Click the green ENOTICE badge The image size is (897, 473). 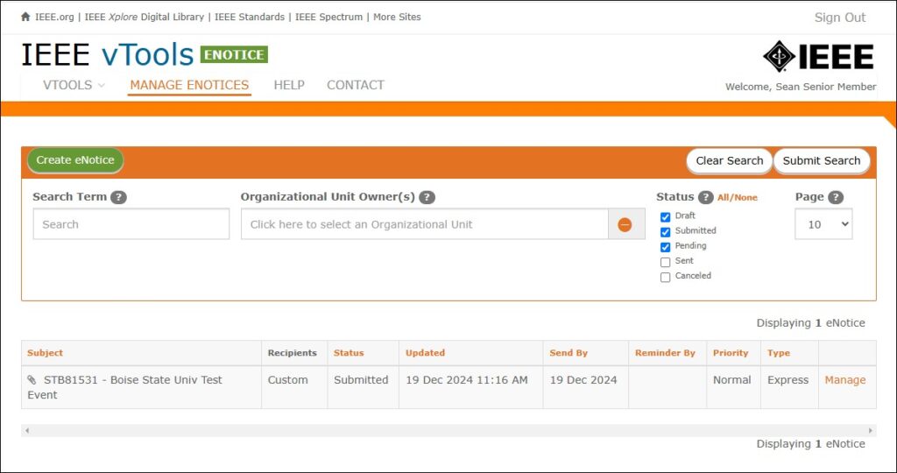coord(234,55)
